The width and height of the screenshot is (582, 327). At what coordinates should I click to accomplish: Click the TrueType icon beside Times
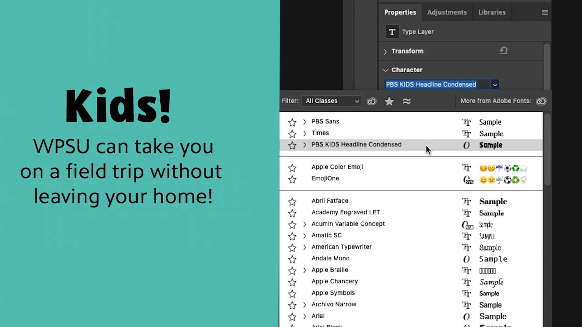pyautogui.click(x=467, y=134)
